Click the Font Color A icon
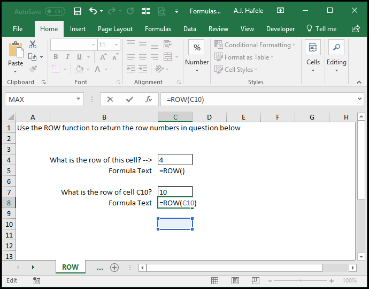369x289 pixels. coord(97,69)
